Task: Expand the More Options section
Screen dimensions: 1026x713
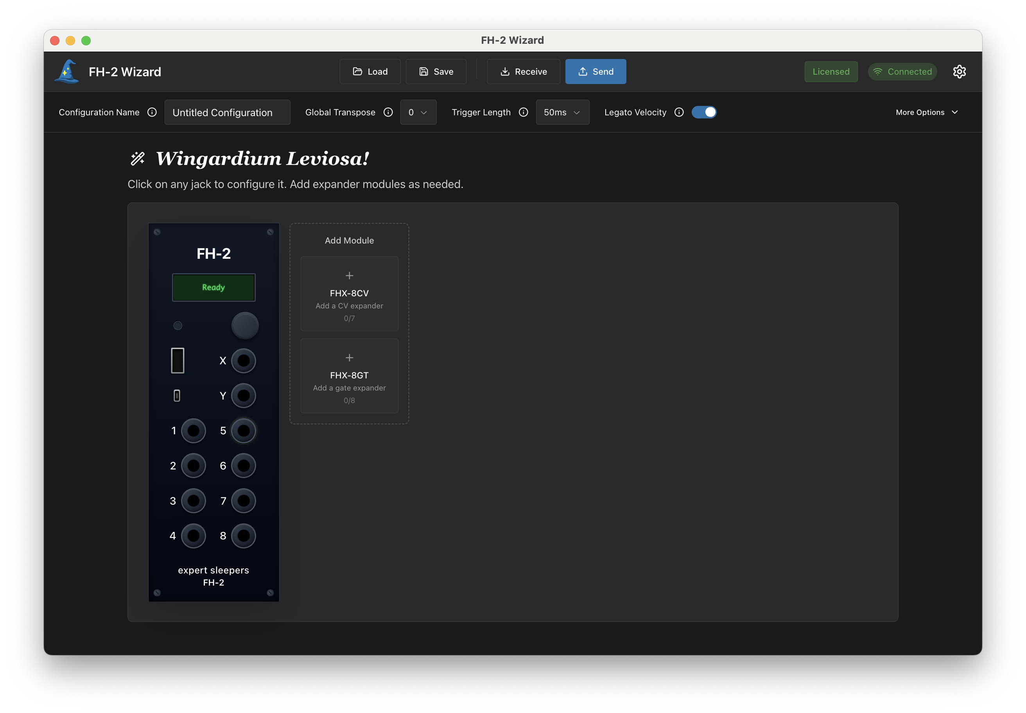Action: [x=926, y=112]
